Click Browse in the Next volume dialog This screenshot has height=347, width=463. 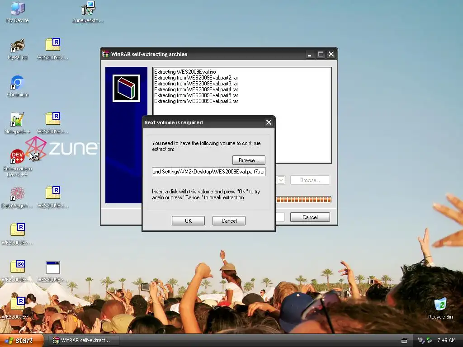[x=249, y=160]
